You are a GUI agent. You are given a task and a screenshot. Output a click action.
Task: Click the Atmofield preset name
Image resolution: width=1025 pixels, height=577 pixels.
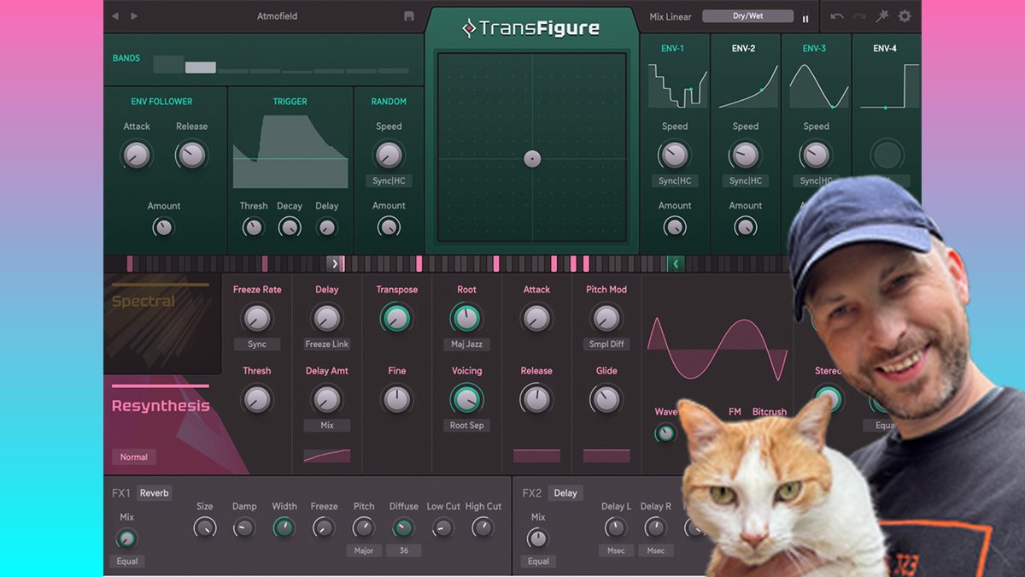coord(278,16)
